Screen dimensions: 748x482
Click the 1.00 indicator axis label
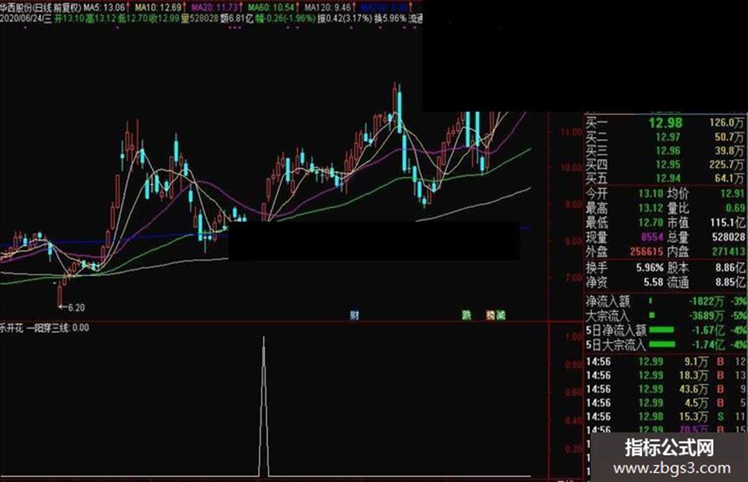(x=574, y=337)
